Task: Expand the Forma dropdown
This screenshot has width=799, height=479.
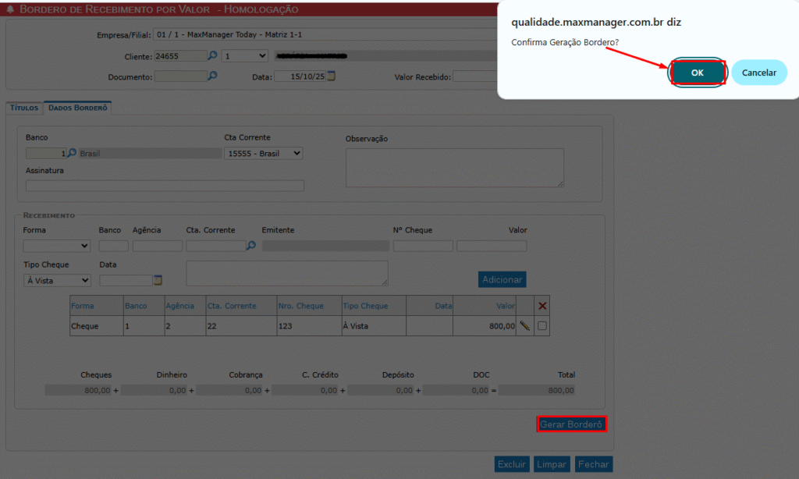Action: [56, 247]
